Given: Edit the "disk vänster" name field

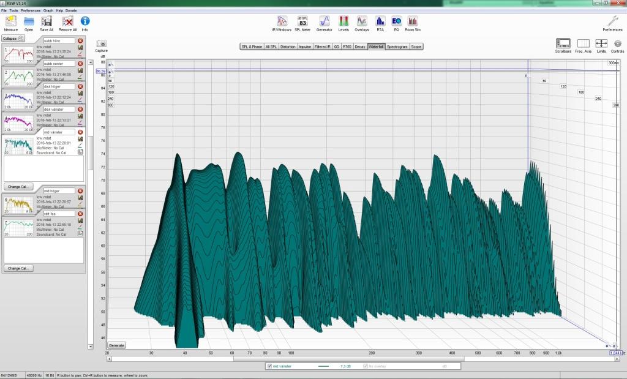Looking at the screenshot, I should (x=59, y=109).
